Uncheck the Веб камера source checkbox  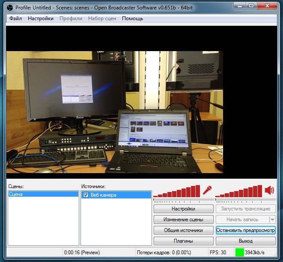tap(86, 195)
